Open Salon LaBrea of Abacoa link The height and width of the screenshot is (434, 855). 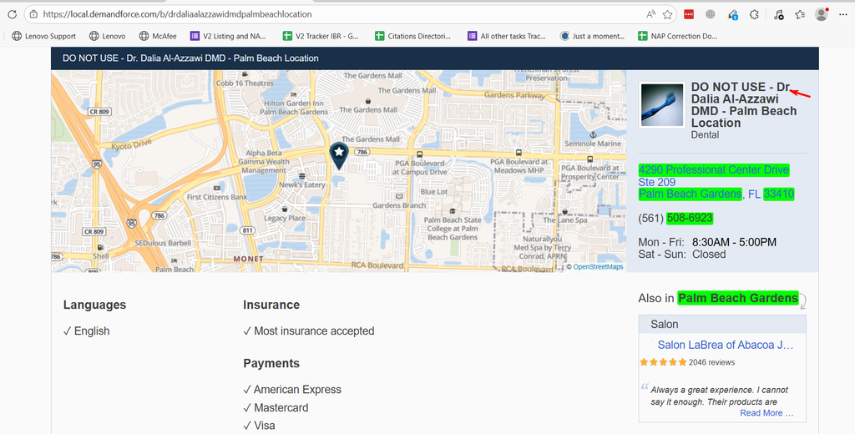click(726, 345)
